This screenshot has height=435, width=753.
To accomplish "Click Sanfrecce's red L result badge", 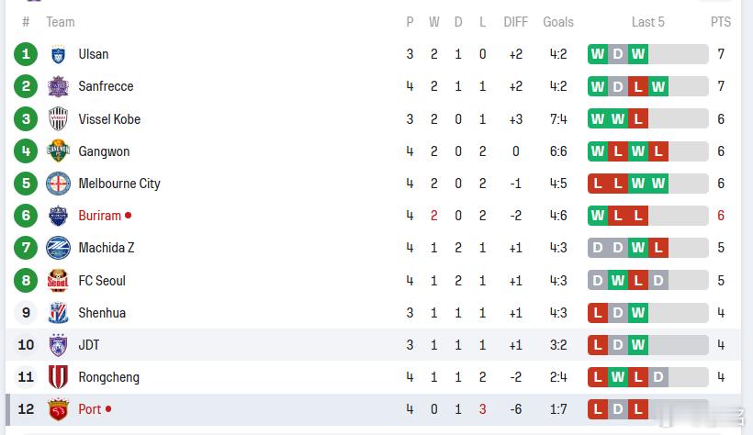I will 637,86.
